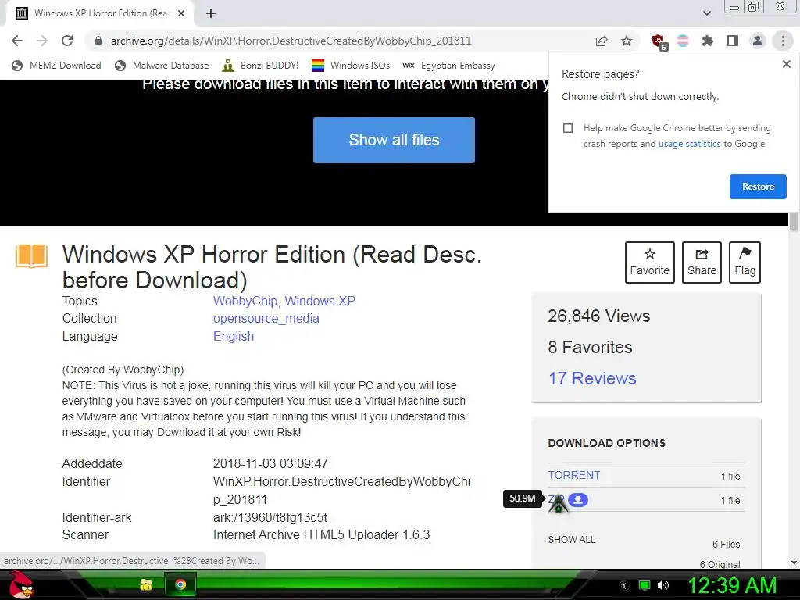This screenshot has height=600, width=800.
Task: Open the Extensions puzzle icon
Action: (x=708, y=41)
